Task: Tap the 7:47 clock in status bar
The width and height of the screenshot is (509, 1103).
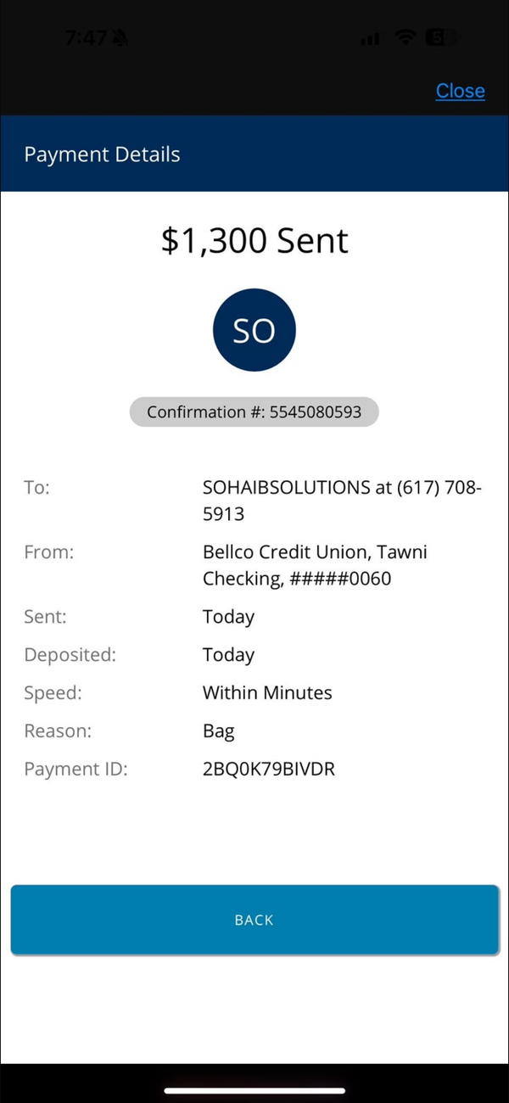Action: click(x=86, y=38)
